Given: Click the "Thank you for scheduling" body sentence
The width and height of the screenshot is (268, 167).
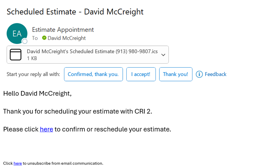Looking at the screenshot, I should [78, 112].
